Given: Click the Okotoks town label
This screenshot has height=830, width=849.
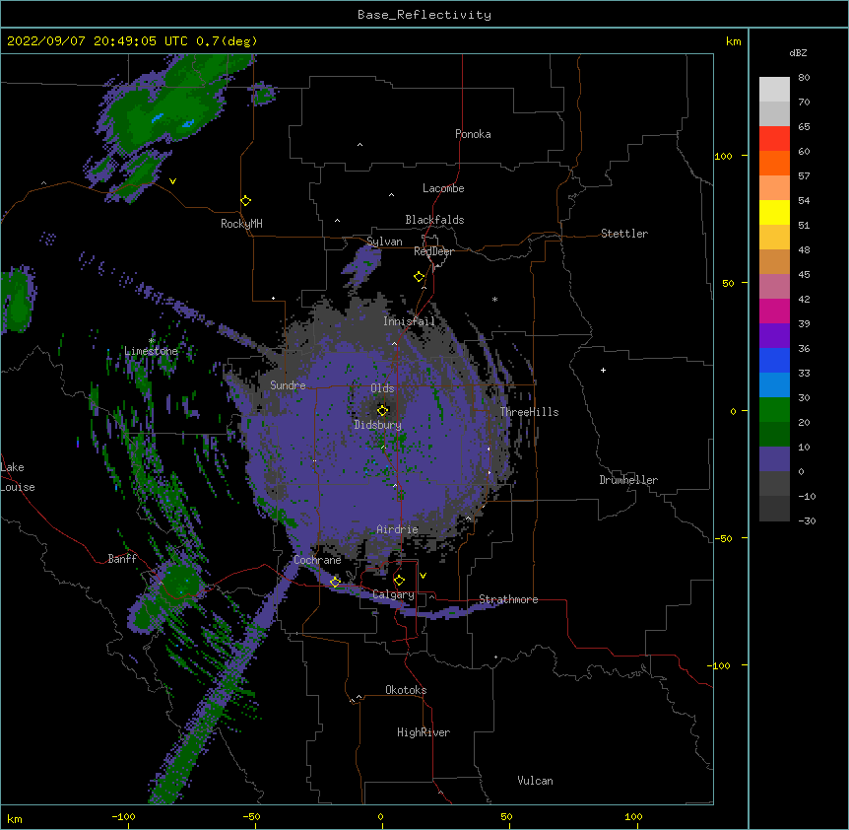Looking at the screenshot, I should coord(406,690).
